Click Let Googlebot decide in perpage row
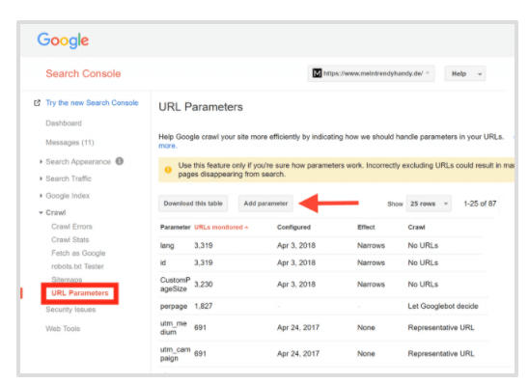Viewport: 529px width, 383px height. click(x=443, y=306)
